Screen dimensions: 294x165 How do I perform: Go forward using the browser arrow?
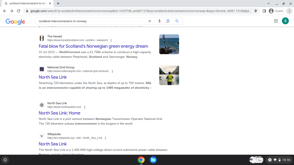[12, 11]
